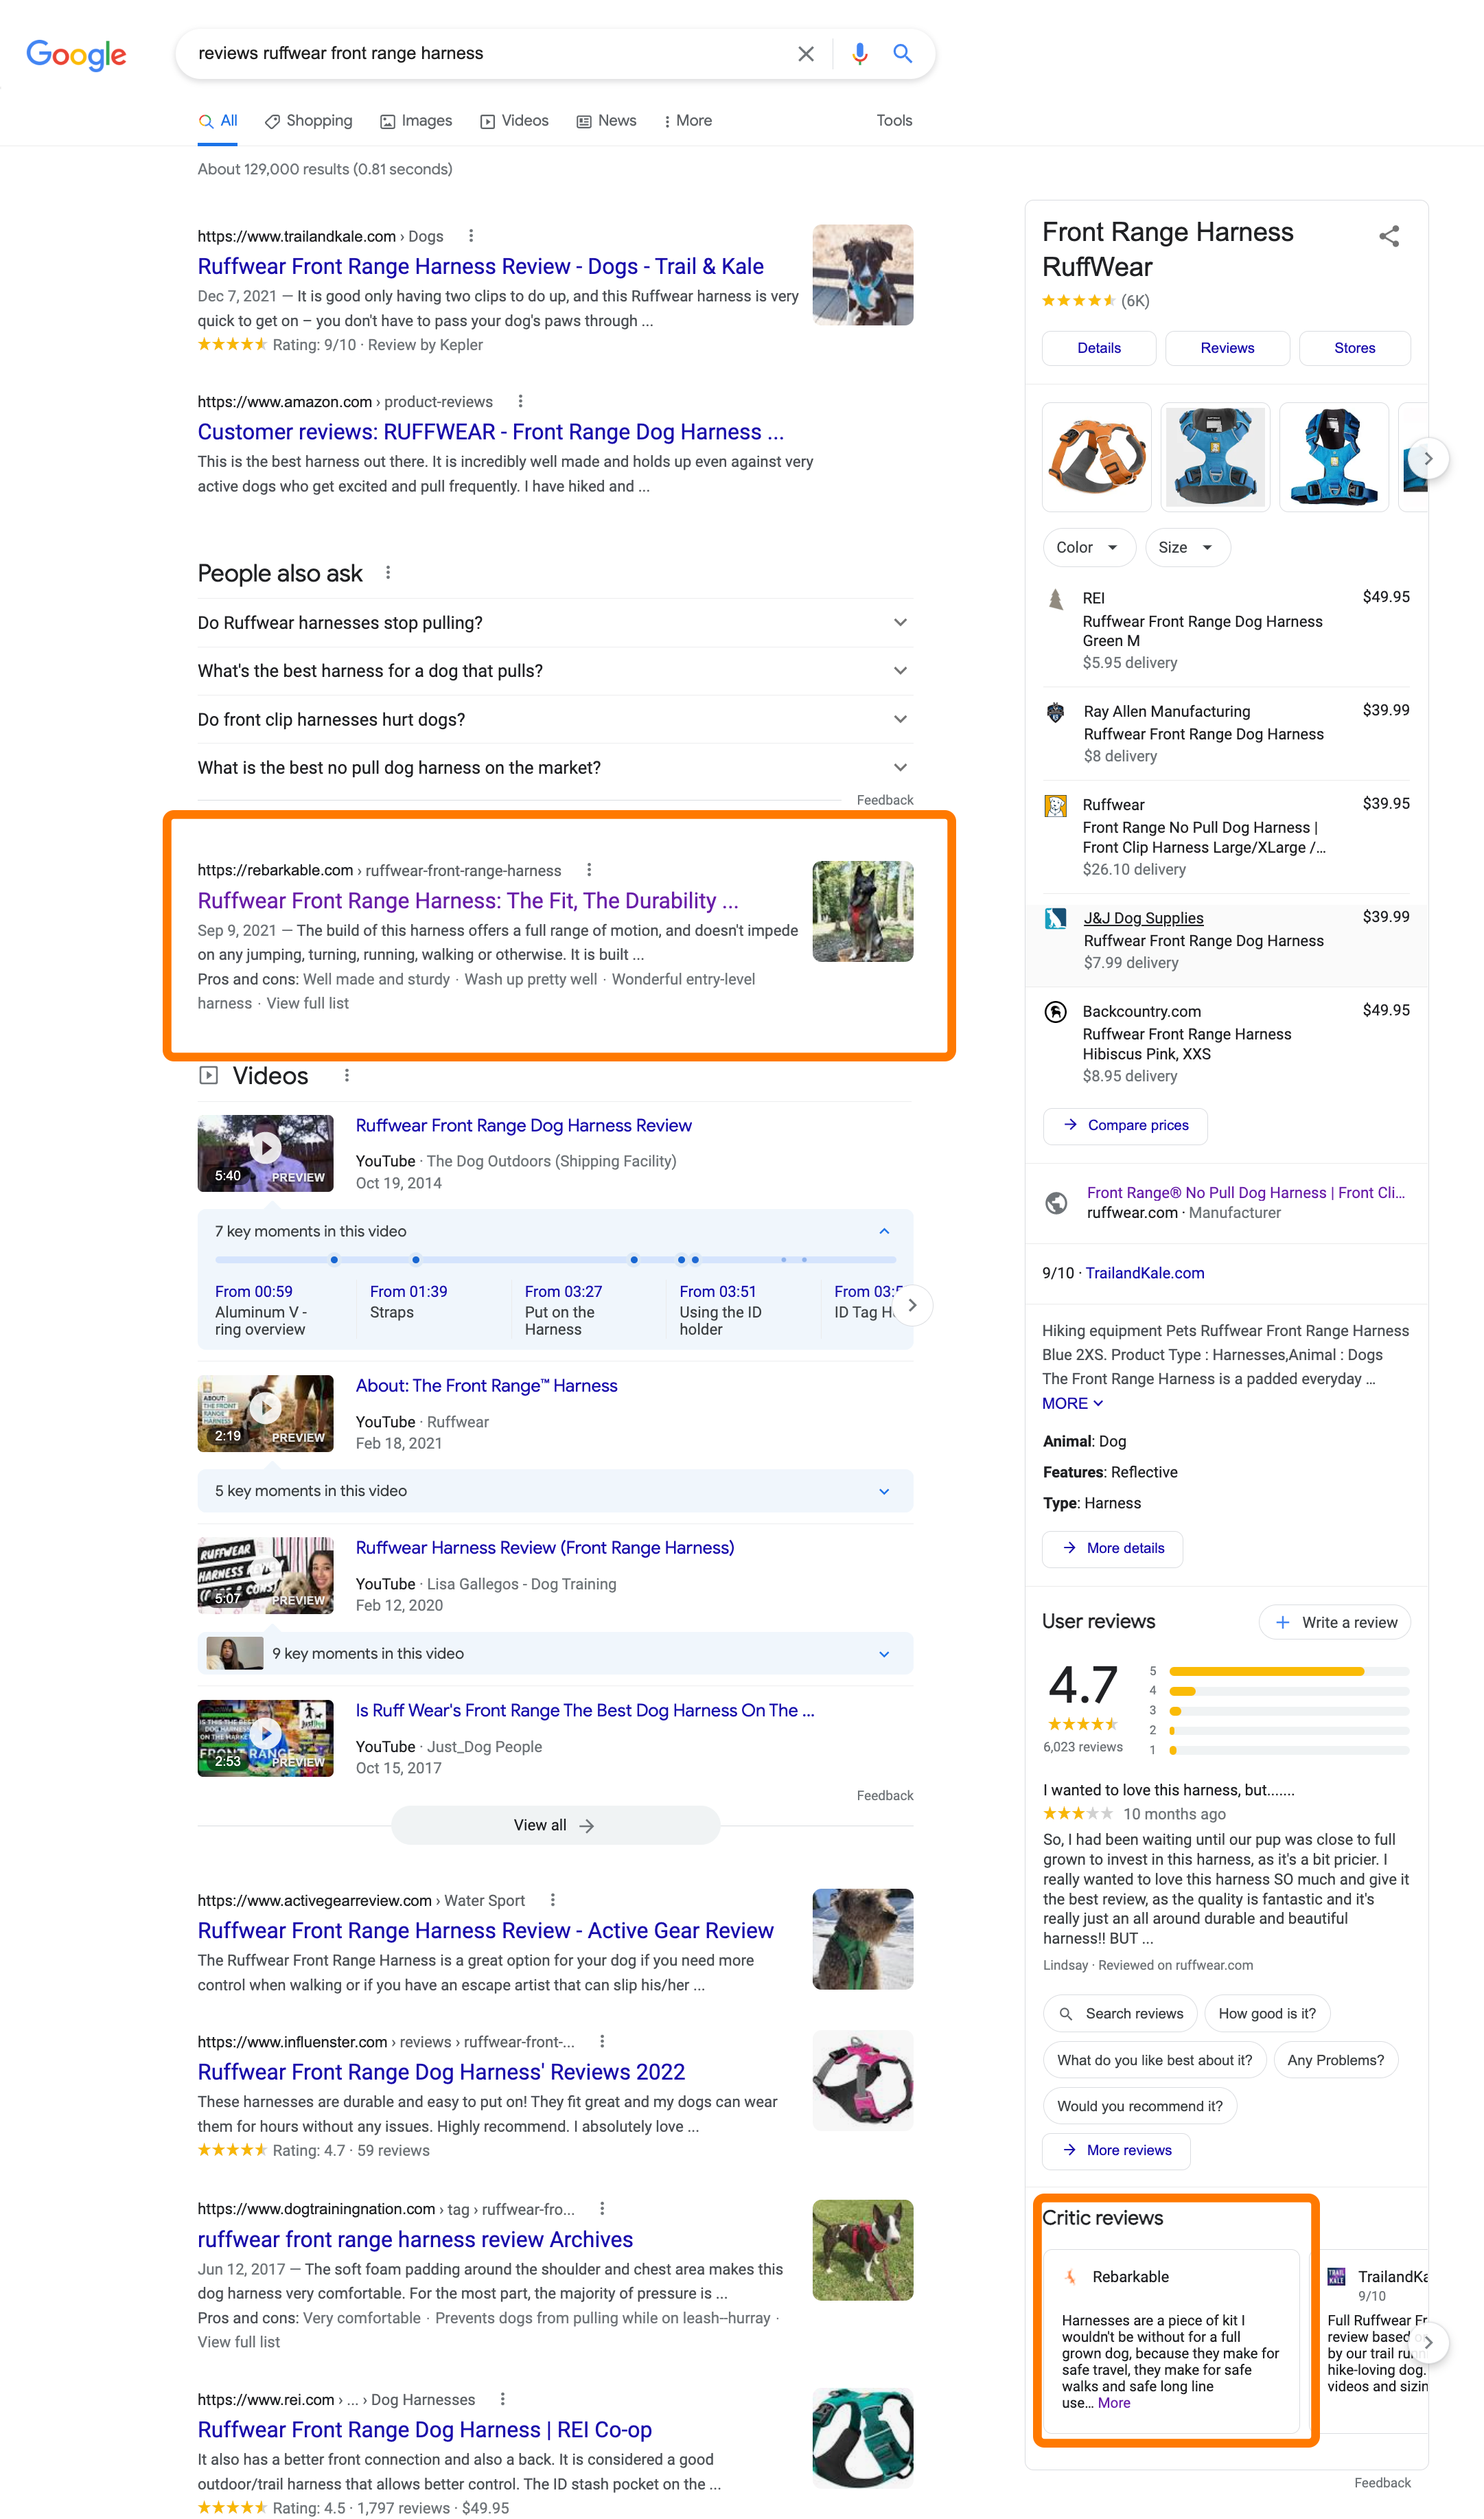This screenshot has width=1484, height=2519.
Task: Open the three-dot options beside the Amazon result
Action: pyautogui.click(x=520, y=400)
